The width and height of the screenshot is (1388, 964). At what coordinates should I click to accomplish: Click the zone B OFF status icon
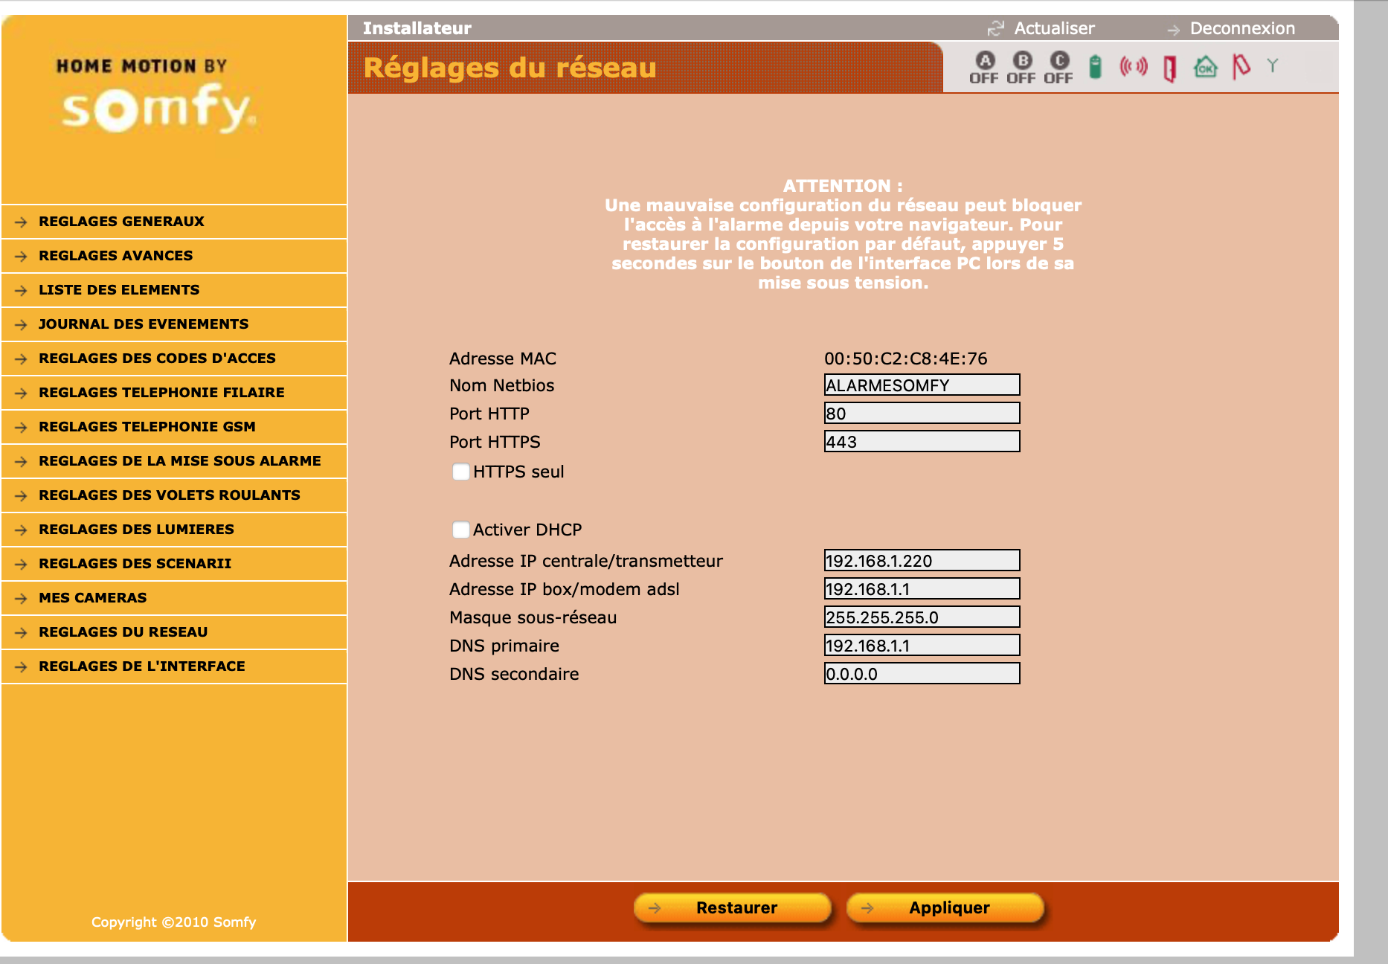click(1021, 68)
